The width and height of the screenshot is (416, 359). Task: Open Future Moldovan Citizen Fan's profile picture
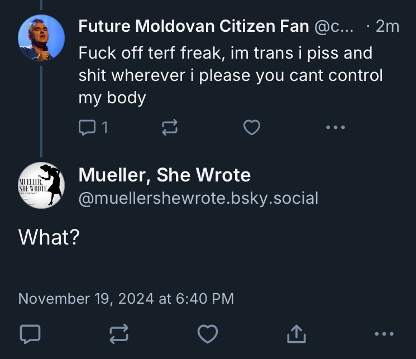click(41, 39)
